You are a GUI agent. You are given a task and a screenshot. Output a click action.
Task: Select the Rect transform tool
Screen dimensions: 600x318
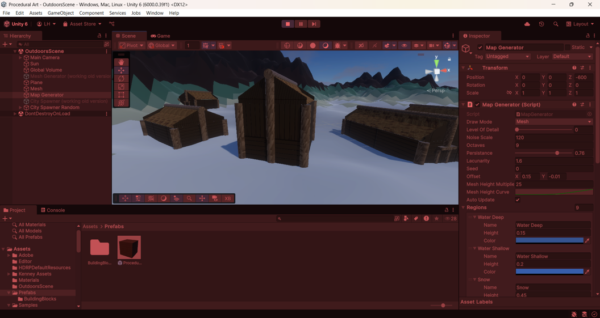pyautogui.click(x=121, y=95)
